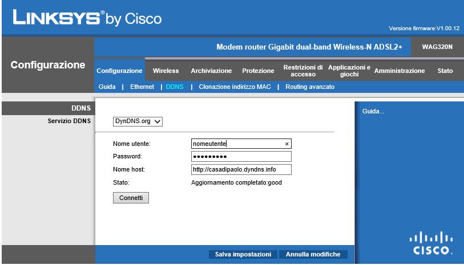Switch to the Wireless tab
The height and width of the screenshot is (265, 464).
tap(166, 71)
